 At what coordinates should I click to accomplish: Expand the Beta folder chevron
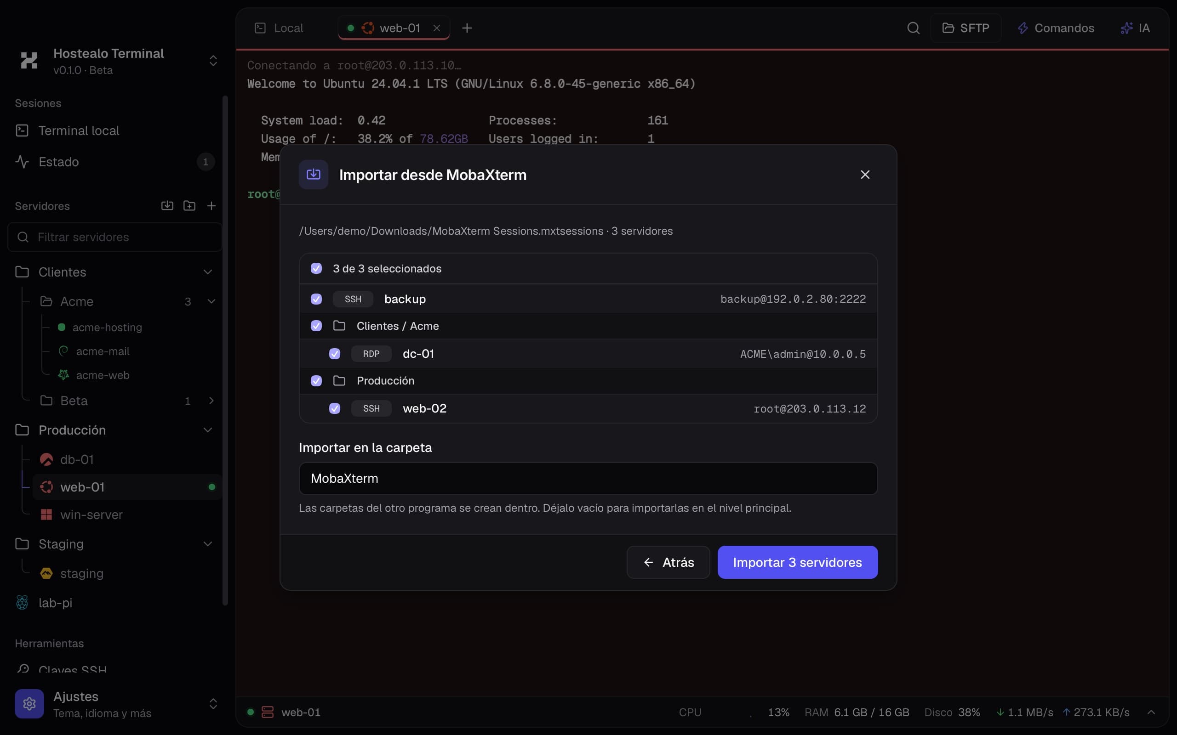click(211, 401)
